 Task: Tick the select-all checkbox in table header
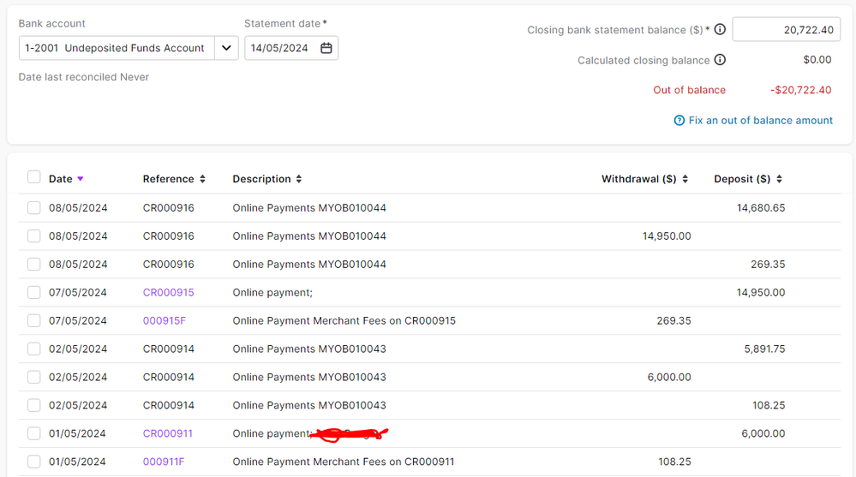point(34,177)
